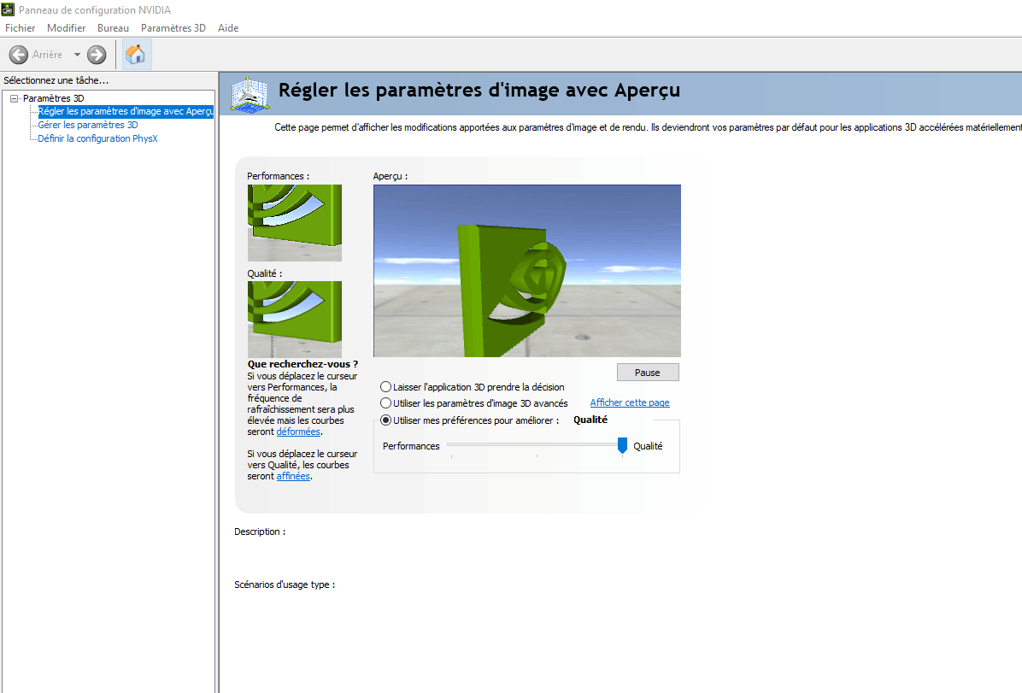Screen dimensions: 1022x693
Task: Click the 3D settings page header icon
Action: tap(250, 95)
